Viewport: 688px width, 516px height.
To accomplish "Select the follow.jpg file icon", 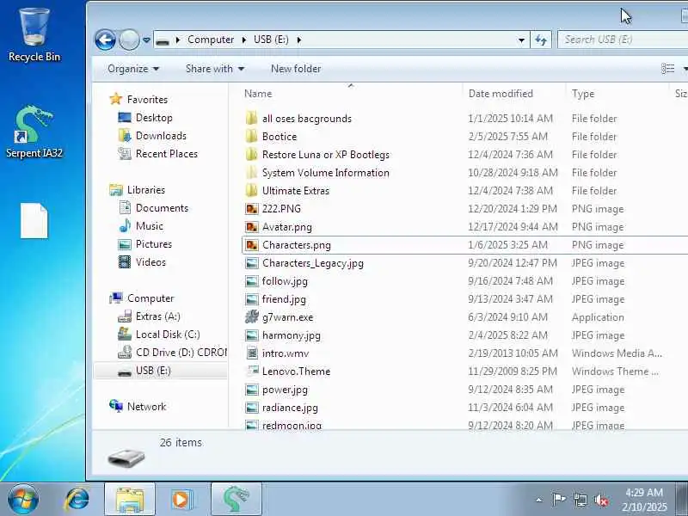I will [x=252, y=281].
